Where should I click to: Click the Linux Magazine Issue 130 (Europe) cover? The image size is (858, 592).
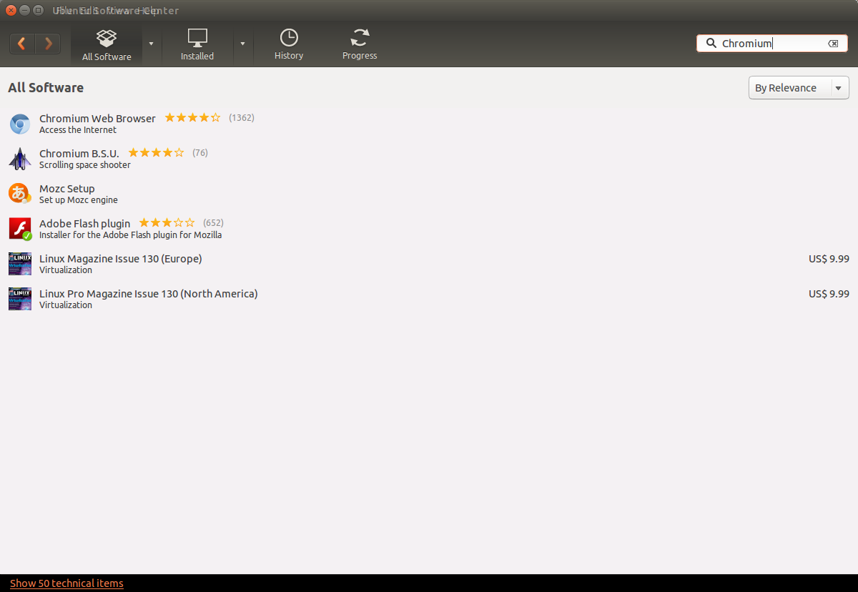[20, 264]
